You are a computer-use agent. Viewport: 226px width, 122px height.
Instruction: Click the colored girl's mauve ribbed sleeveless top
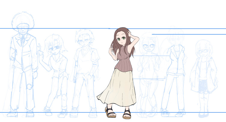click(124, 58)
